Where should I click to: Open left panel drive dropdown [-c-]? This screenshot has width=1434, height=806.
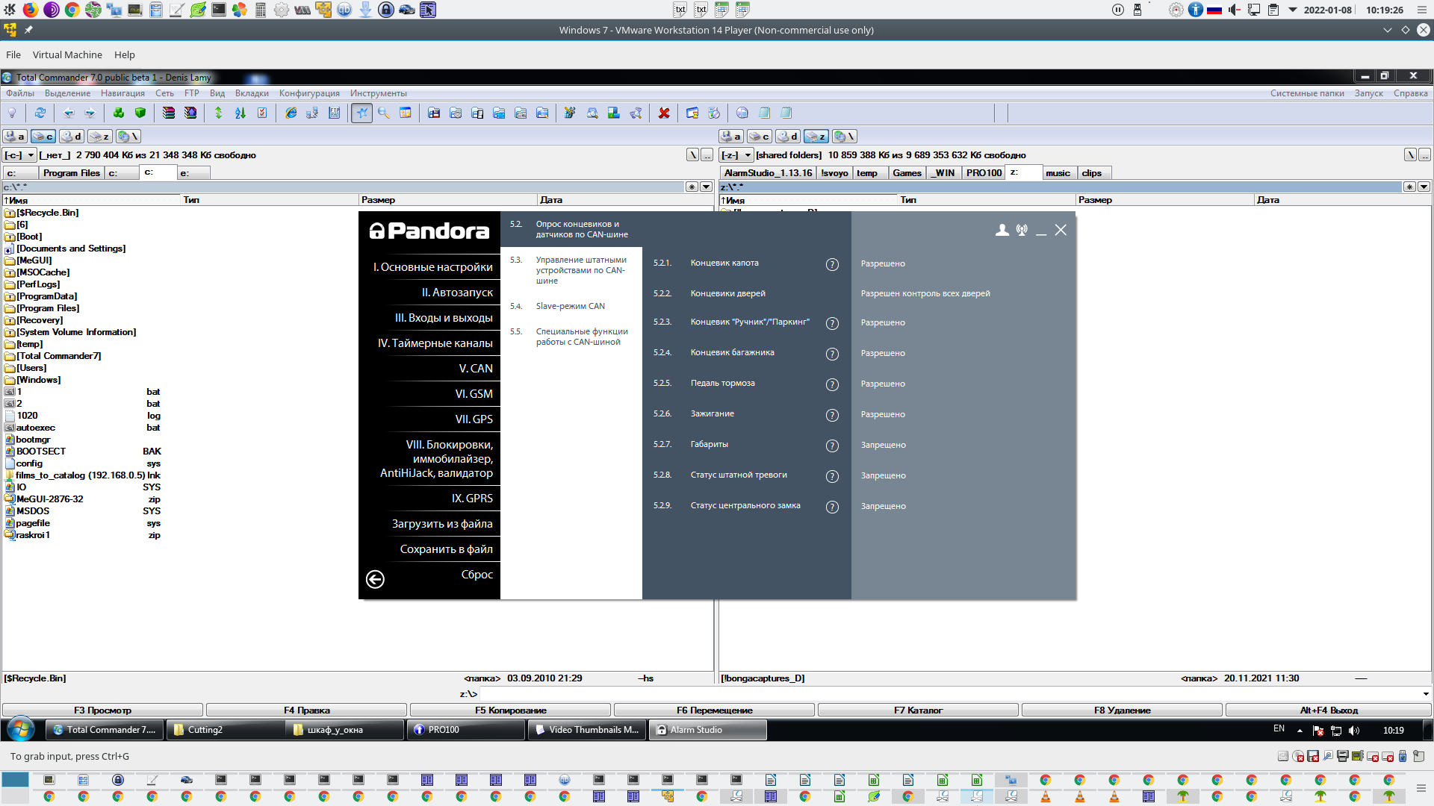click(20, 155)
